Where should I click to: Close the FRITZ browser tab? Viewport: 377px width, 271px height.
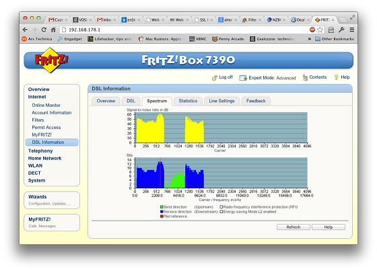333,20
